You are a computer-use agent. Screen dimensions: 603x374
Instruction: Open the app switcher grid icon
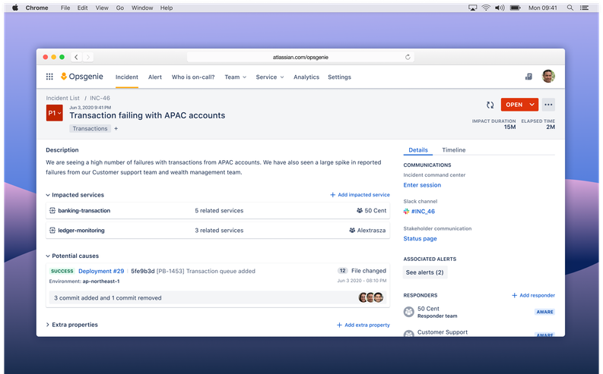point(49,77)
